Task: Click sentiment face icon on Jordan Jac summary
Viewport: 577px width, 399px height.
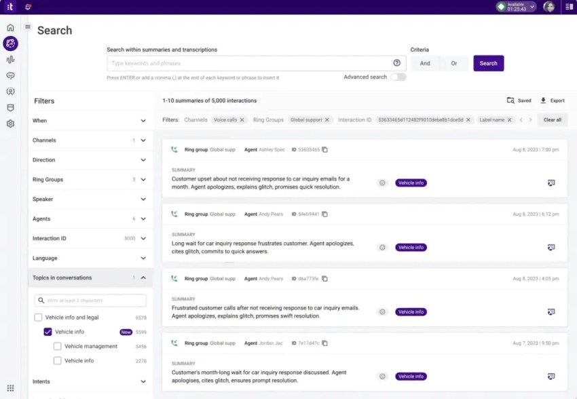Action: 382,376
